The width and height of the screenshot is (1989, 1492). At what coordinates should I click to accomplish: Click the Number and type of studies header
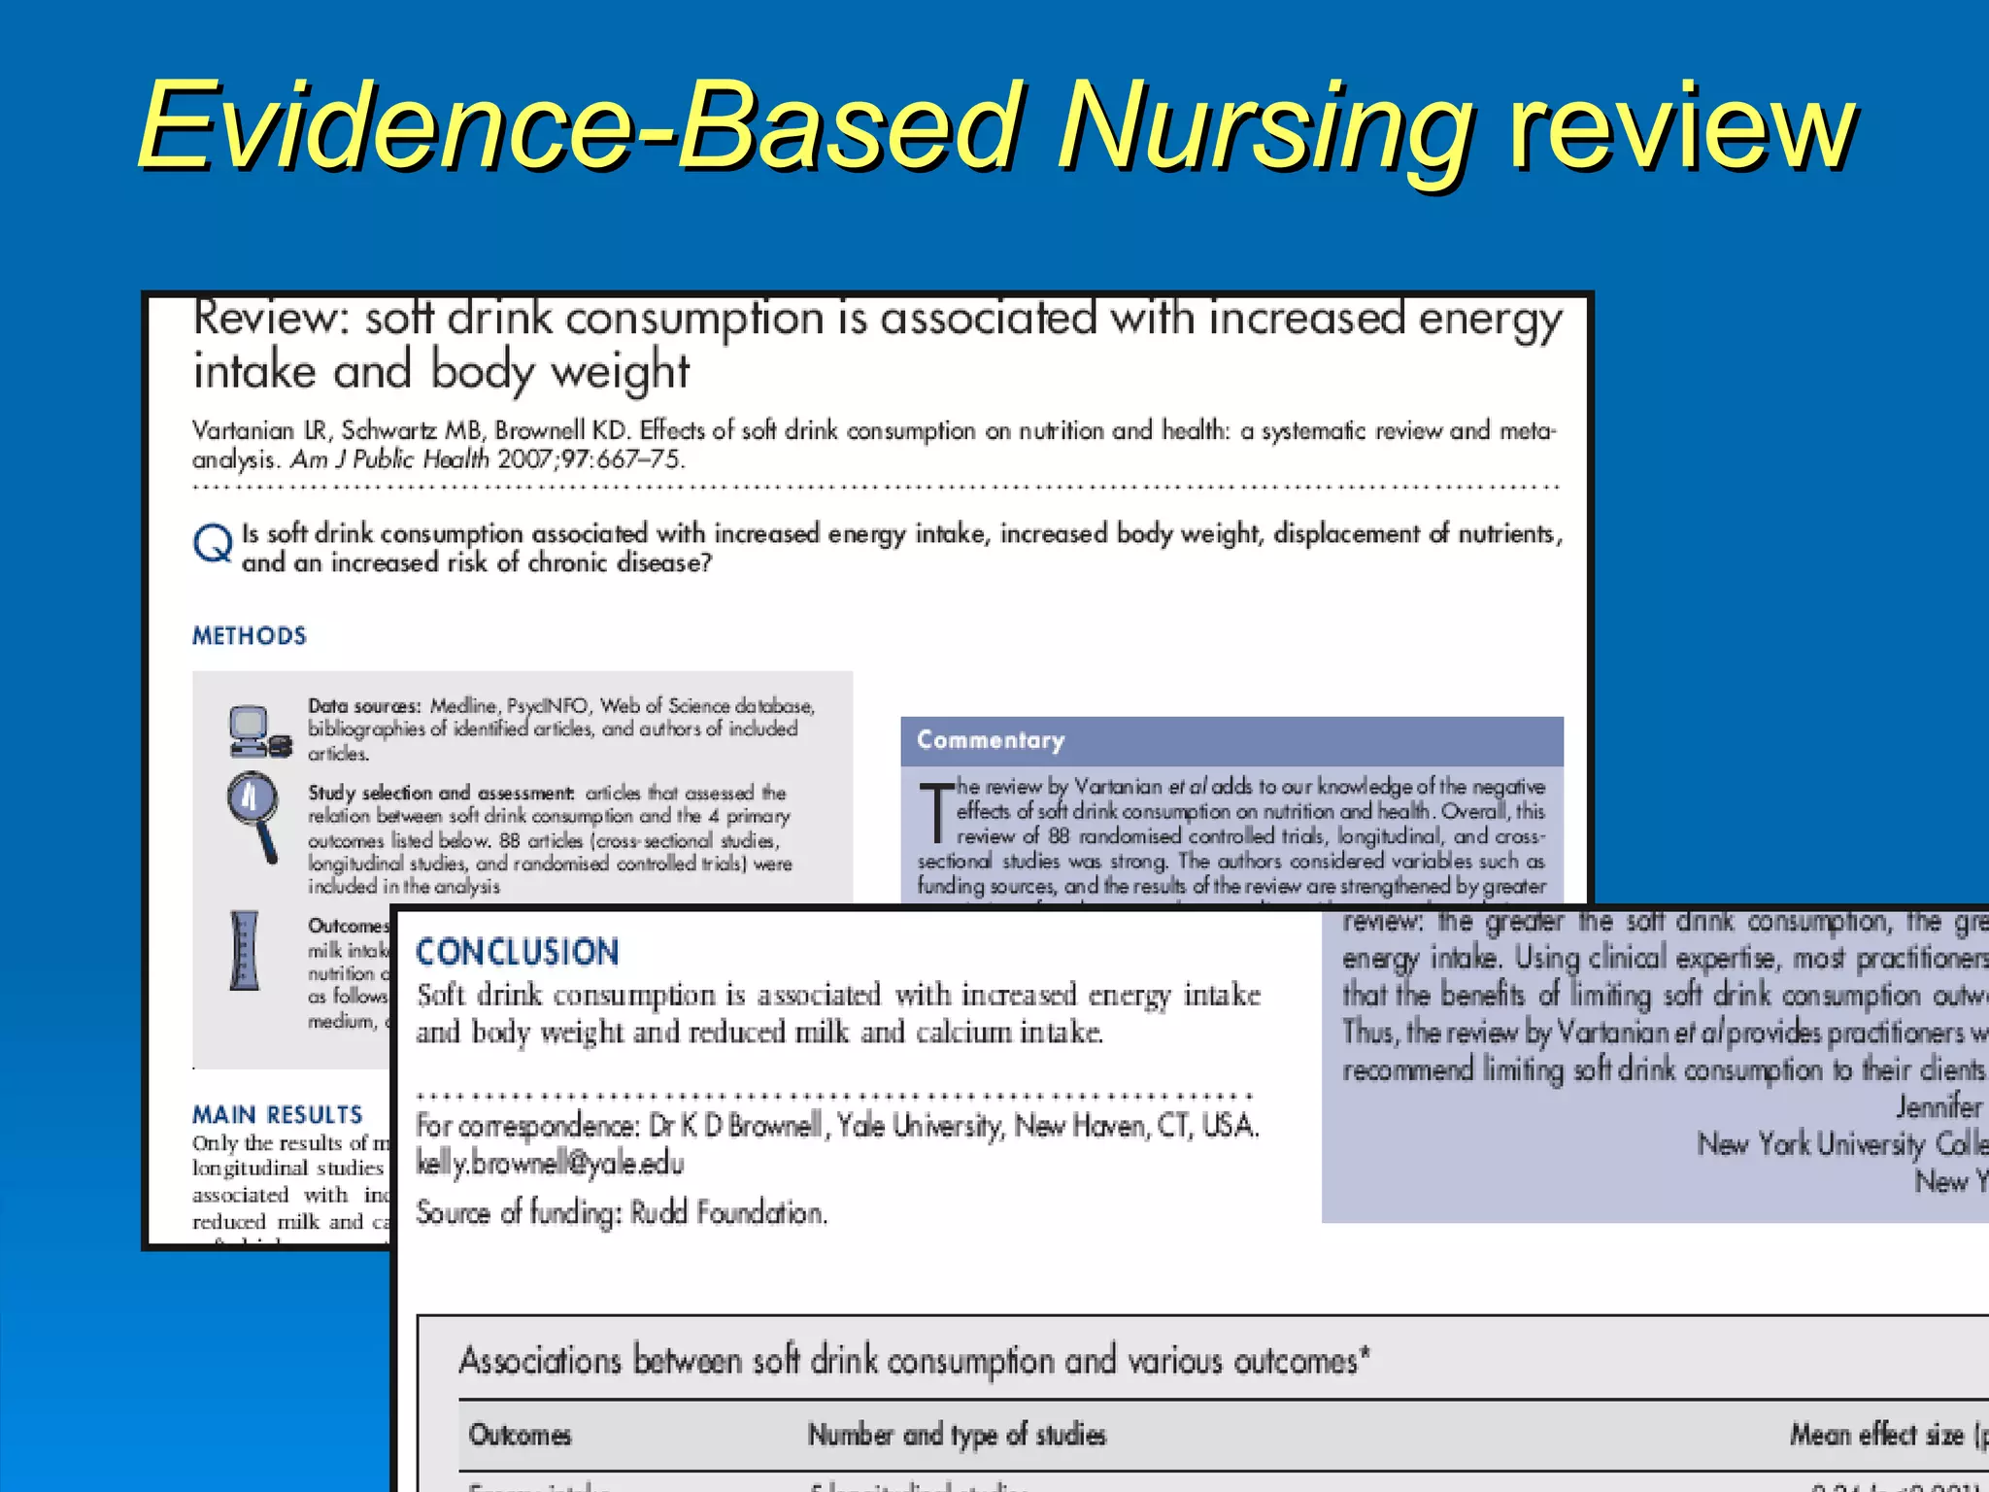point(957,1435)
